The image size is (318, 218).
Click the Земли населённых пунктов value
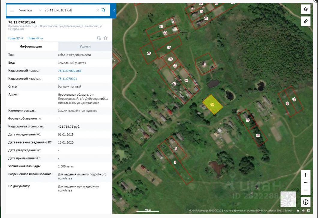point(77,111)
